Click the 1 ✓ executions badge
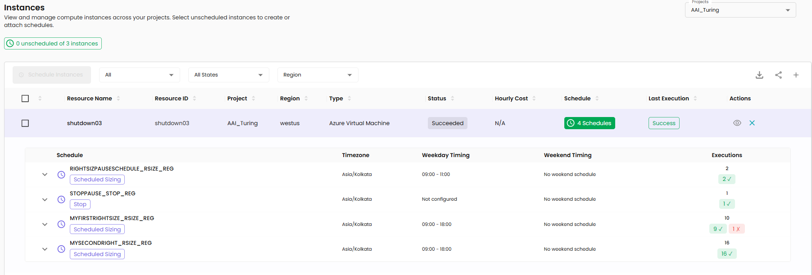The height and width of the screenshot is (275, 812). click(727, 204)
